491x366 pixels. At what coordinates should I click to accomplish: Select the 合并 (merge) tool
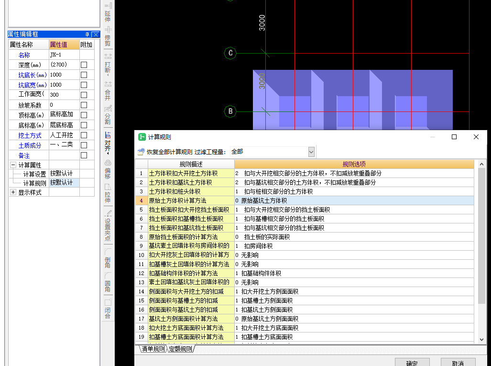coord(108,91)
